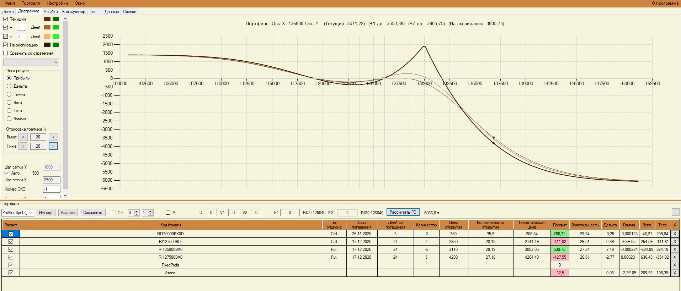Uncheck the +7 Дней curve checkbox
The height and width of the screenshot is (291, 681).
[5, 36]
